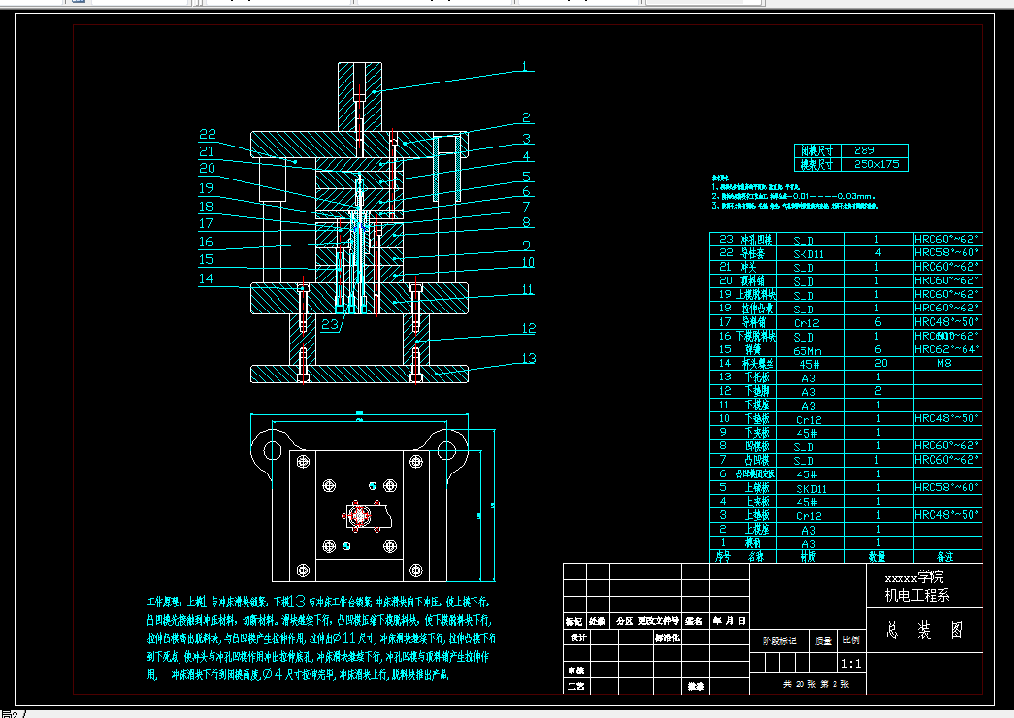1014x718 pixels.
Task: Select the '标准化' label in the title block
Action: click(667, 637)
